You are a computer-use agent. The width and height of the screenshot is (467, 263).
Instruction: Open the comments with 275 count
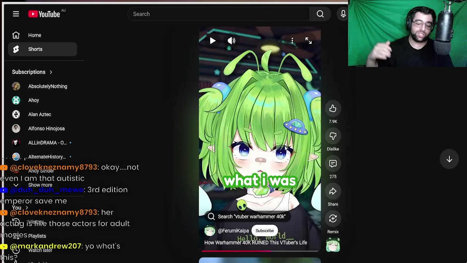click(x=333, y=164)
